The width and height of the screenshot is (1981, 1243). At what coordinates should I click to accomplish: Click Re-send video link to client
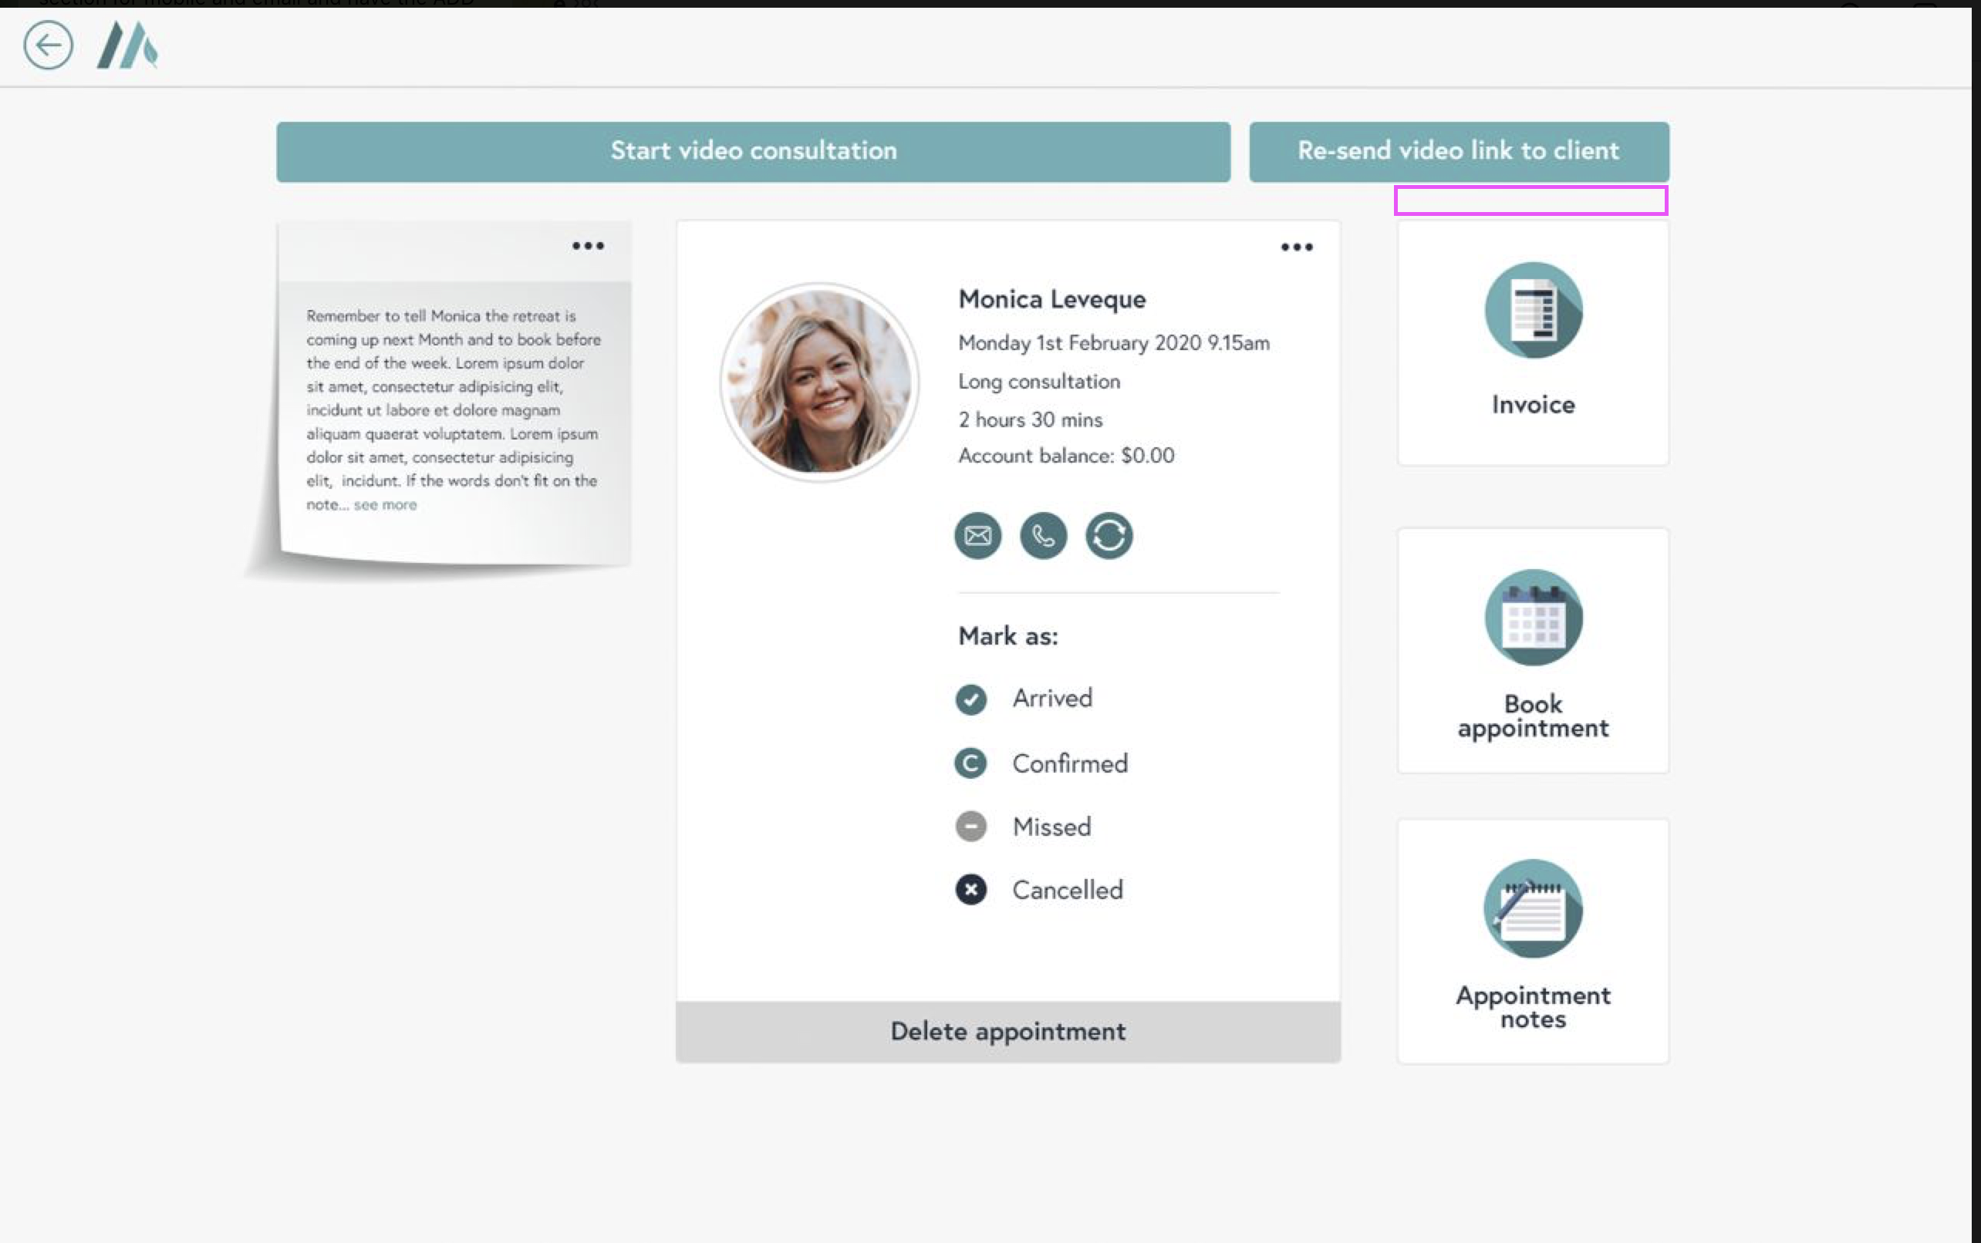point(1458,151)
